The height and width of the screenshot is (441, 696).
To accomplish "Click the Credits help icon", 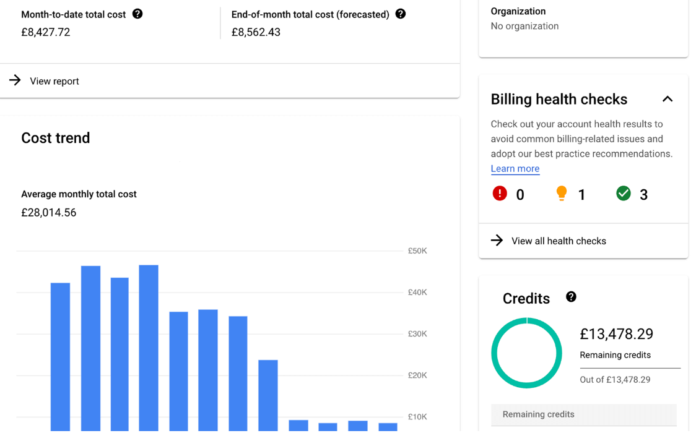I will (x=570, y=297).
